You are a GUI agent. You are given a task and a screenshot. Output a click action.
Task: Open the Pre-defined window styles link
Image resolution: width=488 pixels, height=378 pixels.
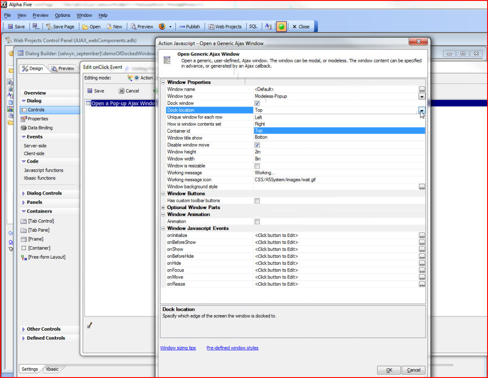(x=233, y=348)
